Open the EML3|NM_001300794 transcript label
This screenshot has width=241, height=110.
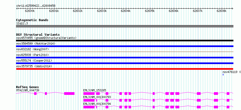pos(97,104)
